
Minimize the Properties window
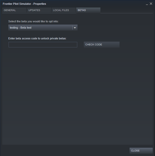click(147, 4)
